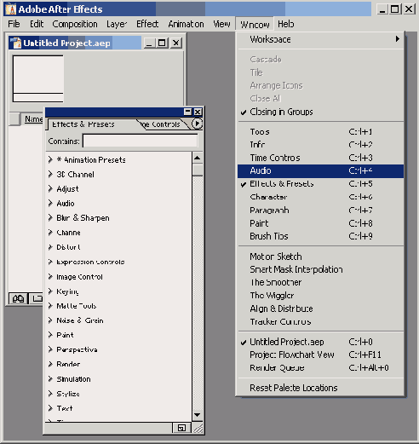Viewport: 419px width, 444px height.
Task: Close the open Window menu
Action: 255,24
